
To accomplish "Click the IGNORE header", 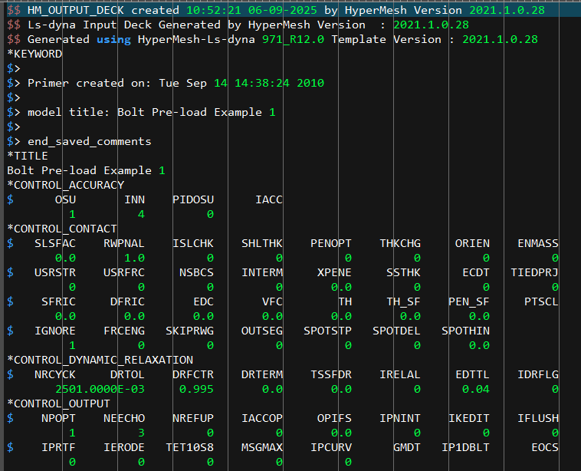I will click(x=55, y=331).
